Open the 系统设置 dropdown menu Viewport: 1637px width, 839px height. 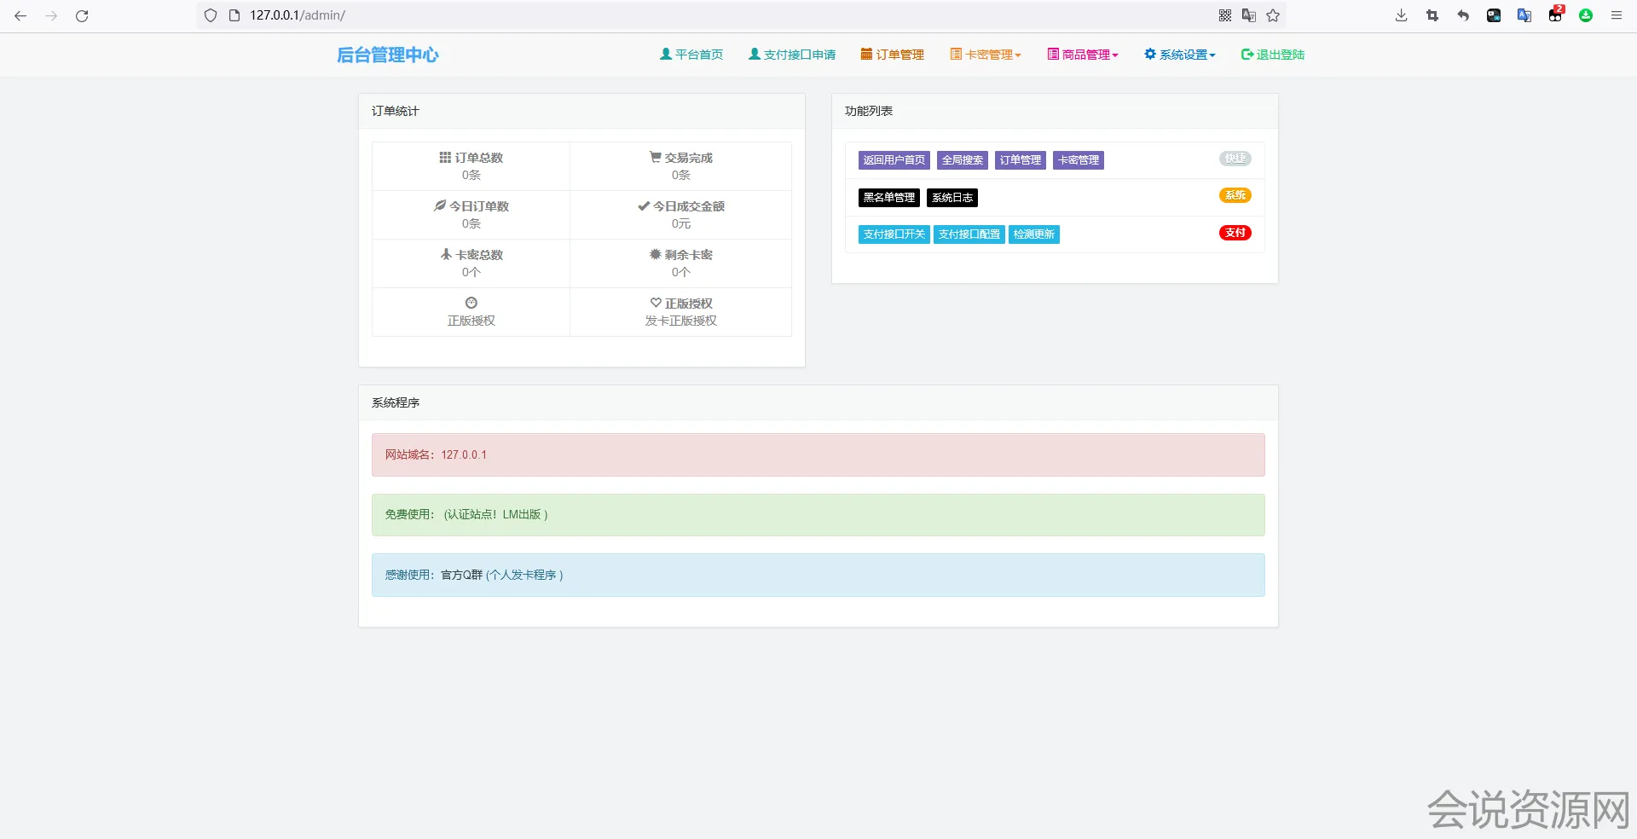[1180, 55]
